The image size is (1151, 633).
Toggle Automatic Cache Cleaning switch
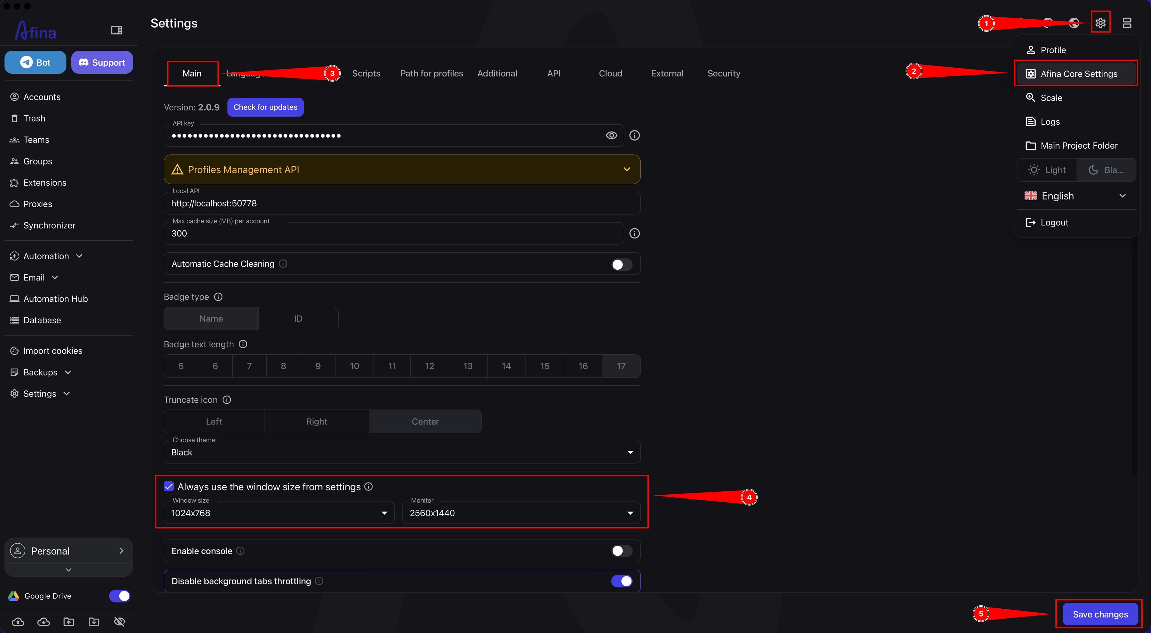(x=622, y=265)
